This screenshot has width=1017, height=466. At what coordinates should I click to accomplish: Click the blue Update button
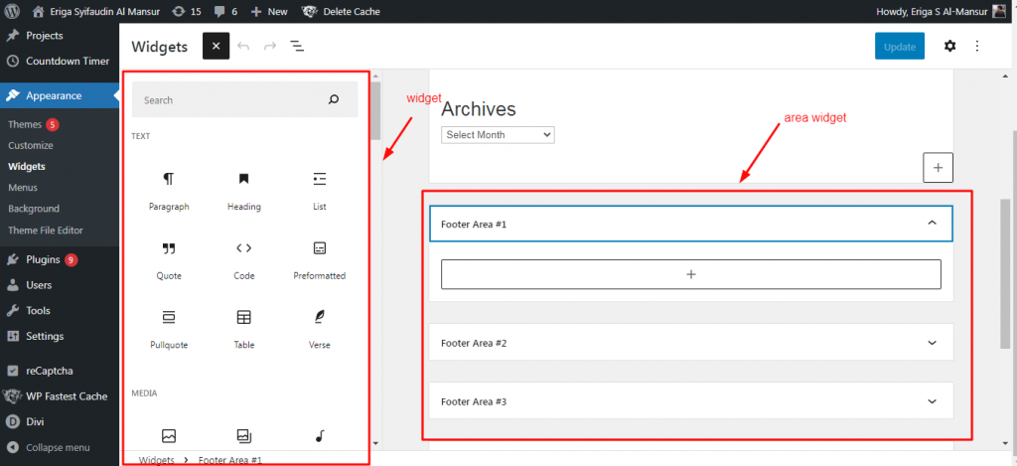899,46
